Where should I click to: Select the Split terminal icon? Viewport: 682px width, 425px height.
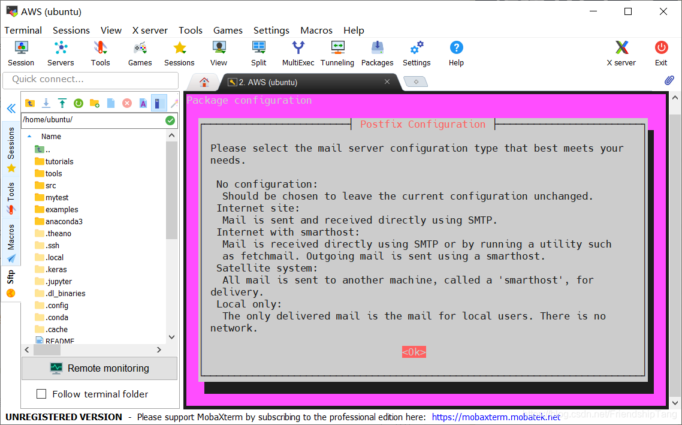pos(258,53)
